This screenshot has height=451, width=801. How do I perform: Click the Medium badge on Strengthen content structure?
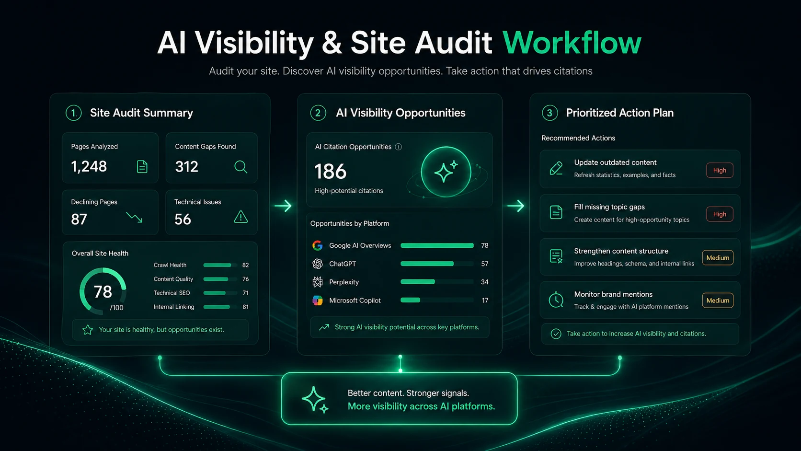click(x=718, y=258)
